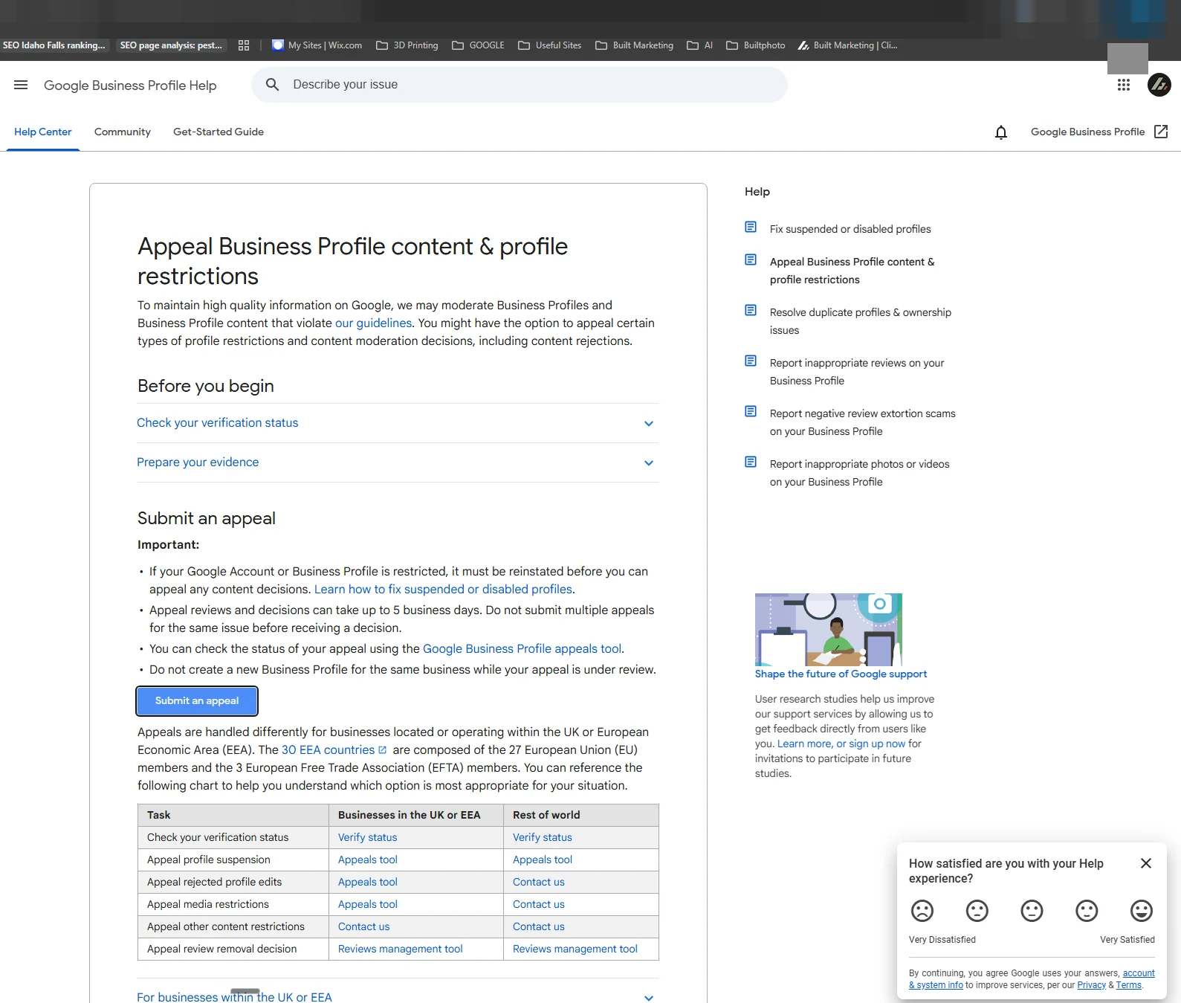Image resolution: width=1181 pixels, height=1003 pixels.
Task: Open Report inappropriate photos or videos article
Action: (x=860, y=473)
